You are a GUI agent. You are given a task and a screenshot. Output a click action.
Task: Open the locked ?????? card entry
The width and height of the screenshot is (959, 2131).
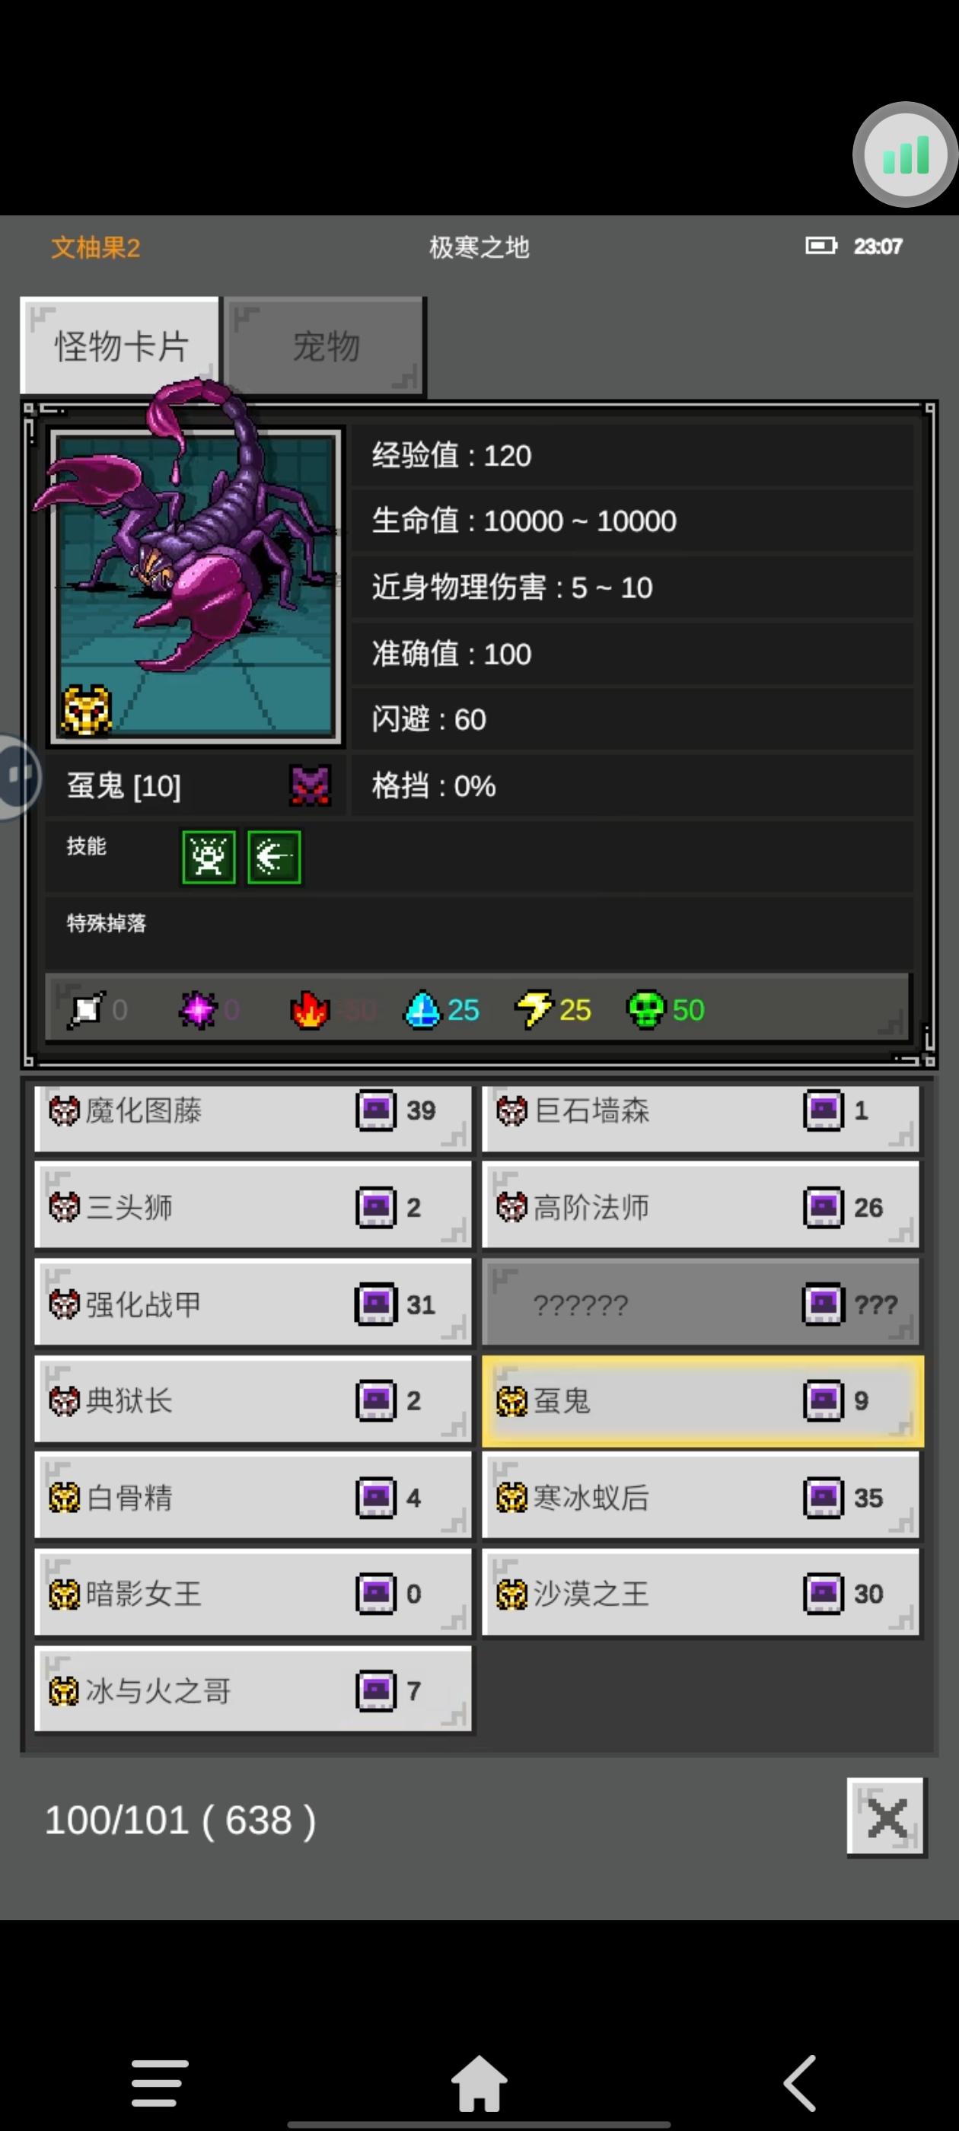click(x=701, y=1304)
